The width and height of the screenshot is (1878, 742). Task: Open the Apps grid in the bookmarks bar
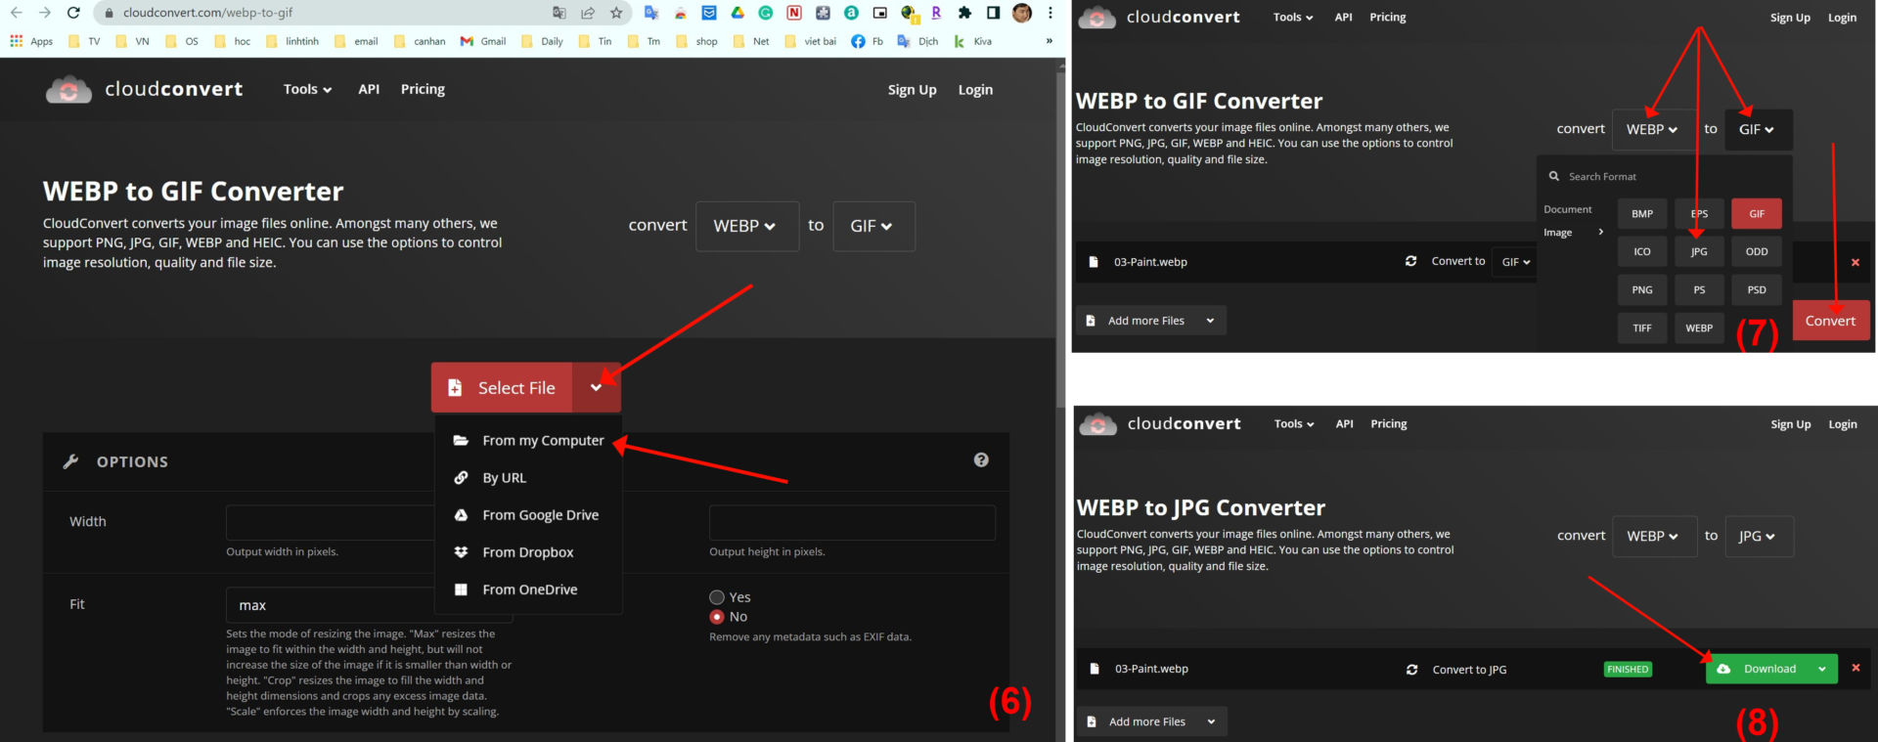point(31,41)
